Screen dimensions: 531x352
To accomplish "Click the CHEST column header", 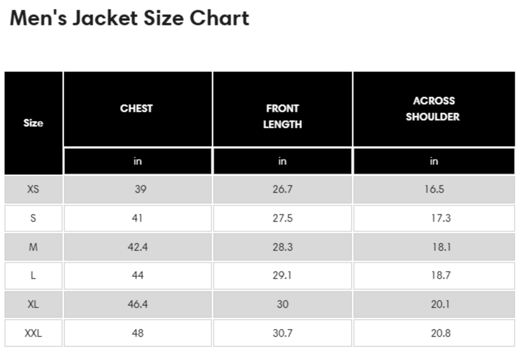I will click(137, 109).
